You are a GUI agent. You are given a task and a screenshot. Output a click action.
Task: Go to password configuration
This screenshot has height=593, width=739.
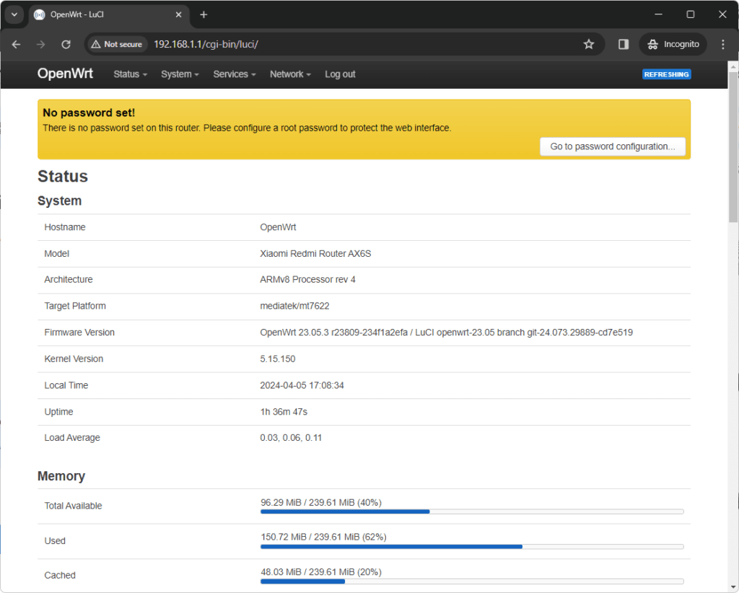613,146
